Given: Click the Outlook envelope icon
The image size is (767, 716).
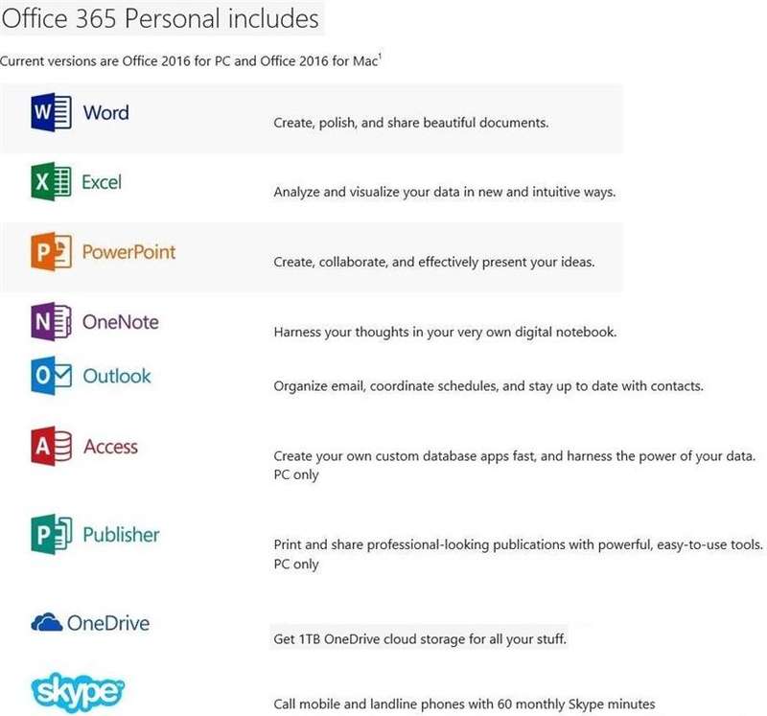Looking at the screenshot, I should coord(51,376).
